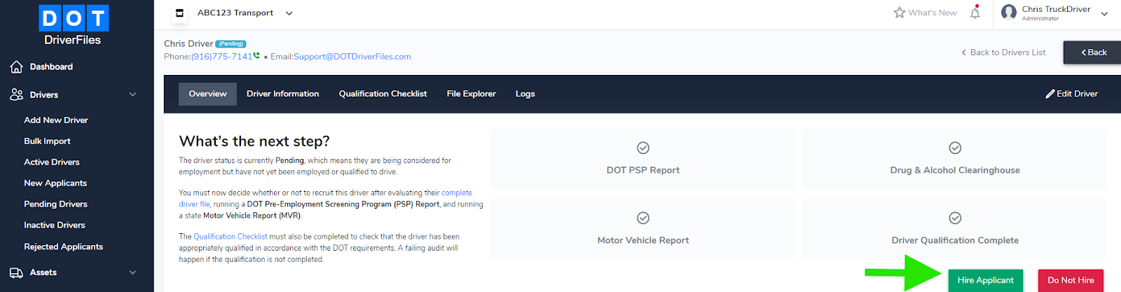This screenshot has height=292, width=1121.
Task: Click the DOT DriverFiles logo
Action: coord(74,26)
